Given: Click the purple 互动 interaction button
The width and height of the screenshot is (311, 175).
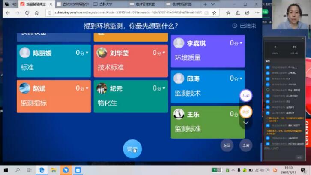Looking at the screenshot, I should point(246,95).
